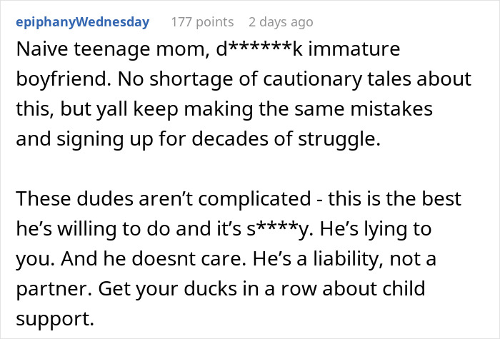Click the 177 points score label
The width and height of the screenshot is (500, 339).
click(x=202, y=22)
